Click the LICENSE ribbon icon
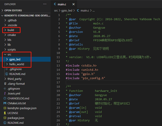The height and width of the screenshot is (126, 162). coord(5,113)
